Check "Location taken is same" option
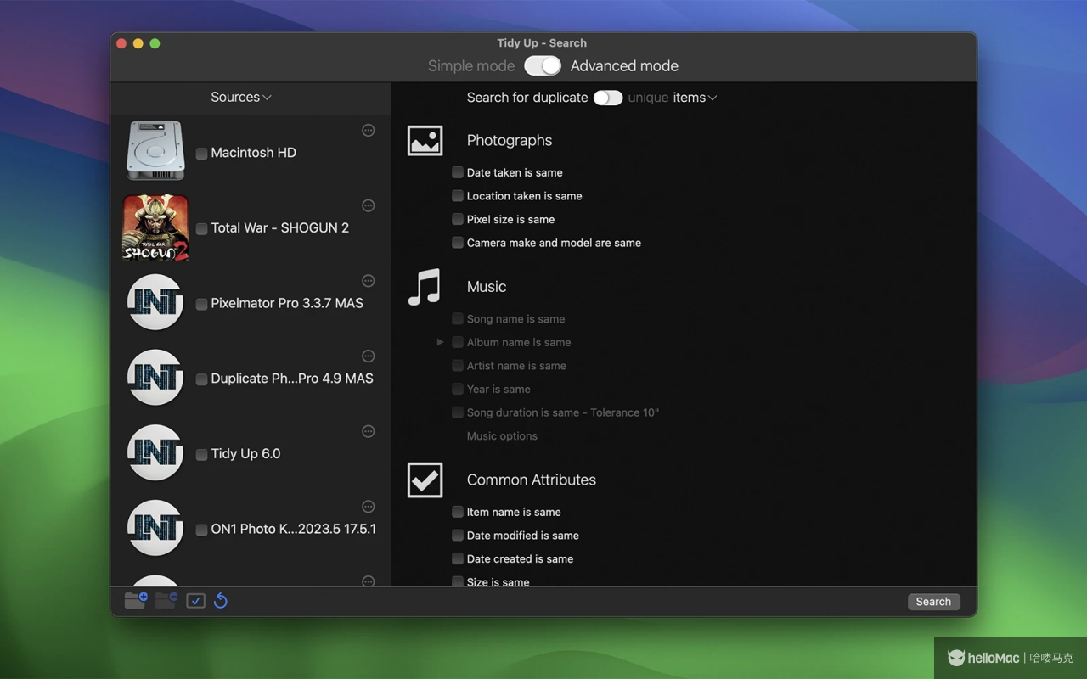Viewport: 1087px width, 679px height. pos(458,196)
